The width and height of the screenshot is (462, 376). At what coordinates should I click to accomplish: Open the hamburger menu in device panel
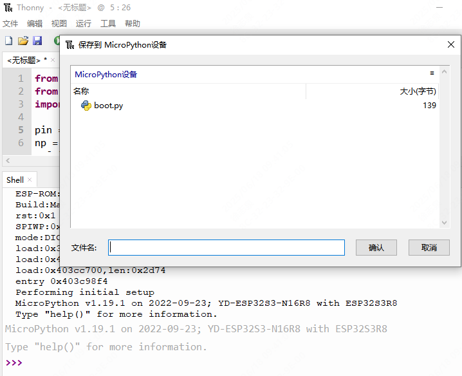pyautogui.click(x=432, y=74)
